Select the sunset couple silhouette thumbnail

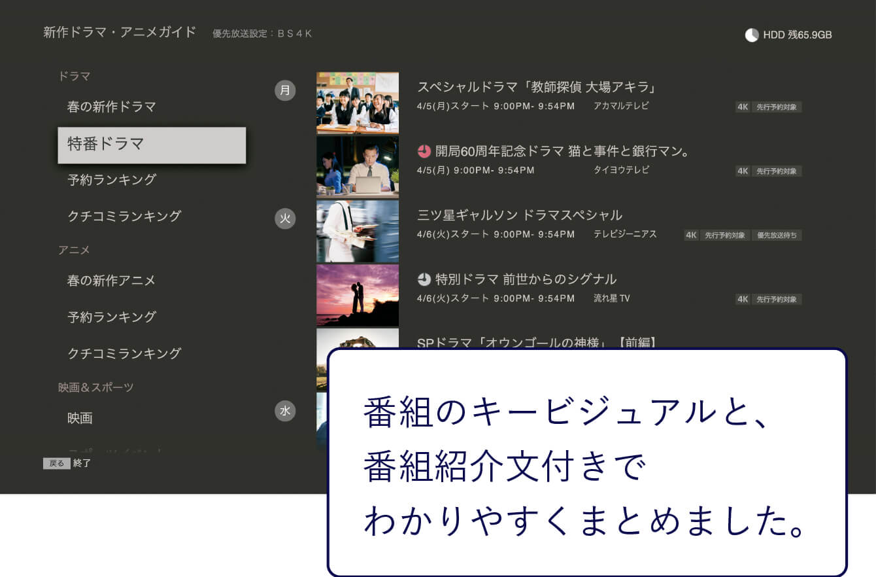(x=358, y=295)
